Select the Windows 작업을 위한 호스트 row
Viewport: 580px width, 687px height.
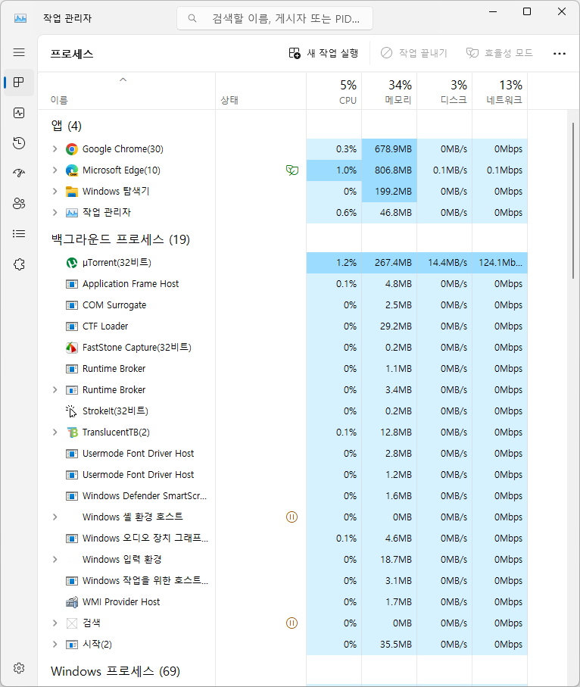coord(282,581)
